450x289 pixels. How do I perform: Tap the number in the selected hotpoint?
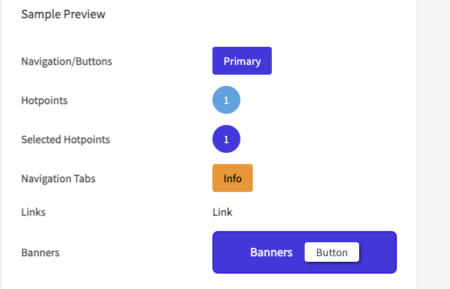point(226,140)
